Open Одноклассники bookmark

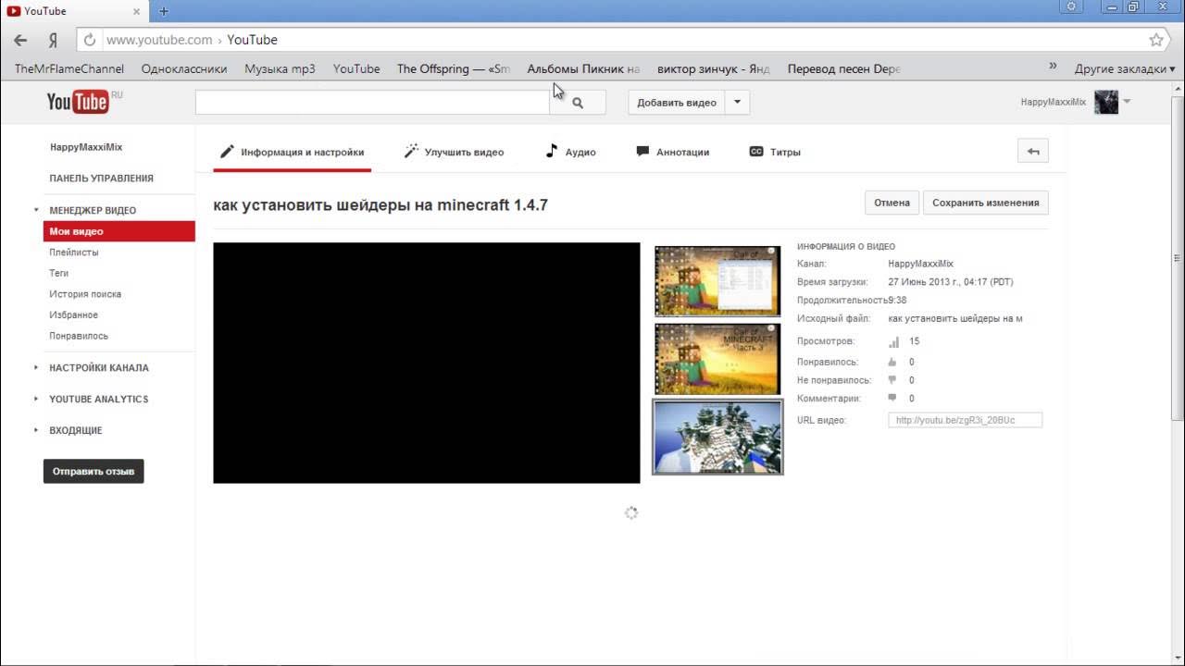tap(184, 68)
